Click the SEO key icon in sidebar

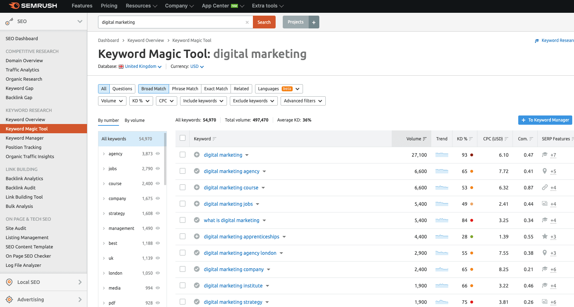coord(9,22)
